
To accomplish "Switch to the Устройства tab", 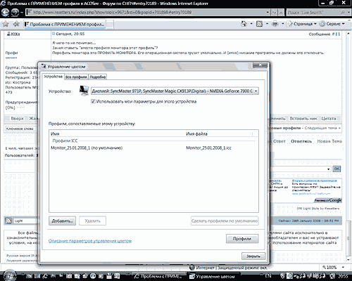I will 54,77.
